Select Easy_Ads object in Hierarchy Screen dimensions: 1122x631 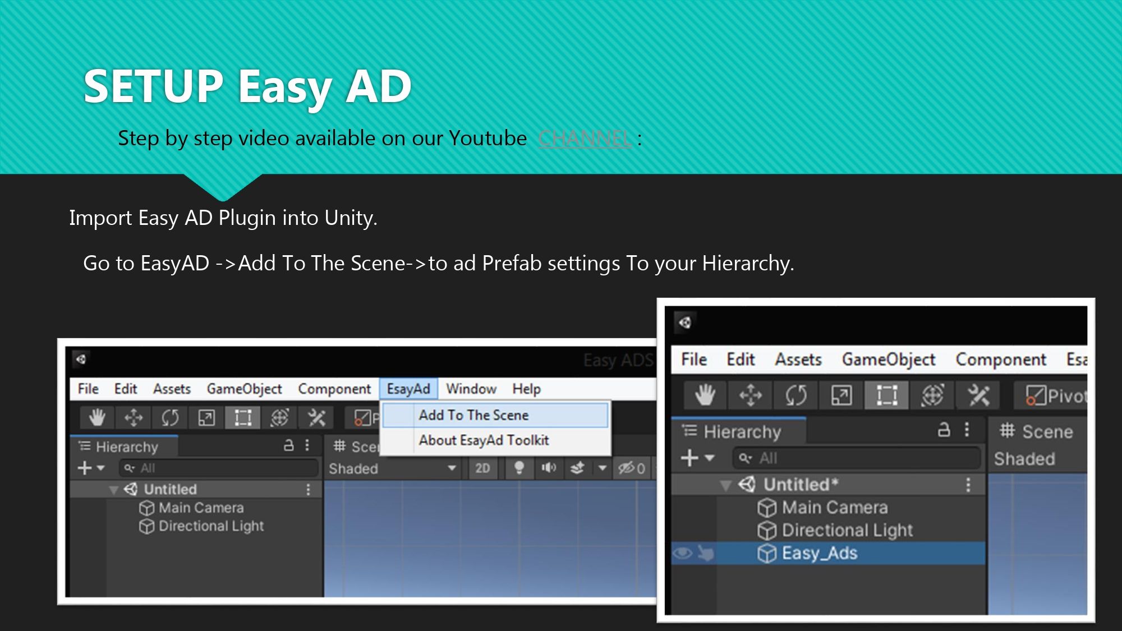(820, 554)
